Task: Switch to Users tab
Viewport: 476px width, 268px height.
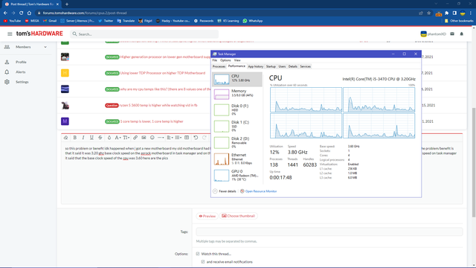Action: (x=282, y=66)
